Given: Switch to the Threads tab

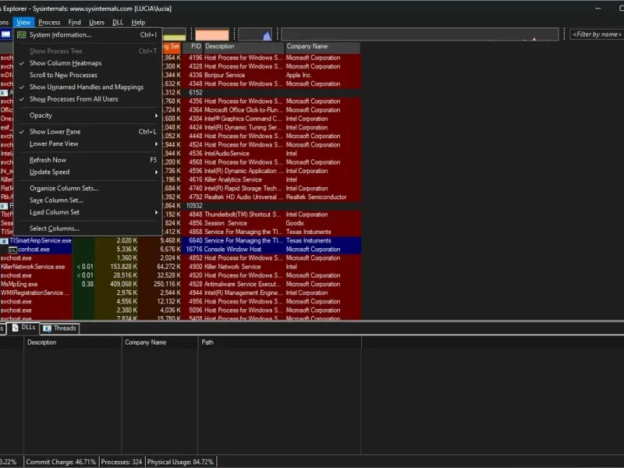Looking at the screenshot, I should click(x=60, y=328).
